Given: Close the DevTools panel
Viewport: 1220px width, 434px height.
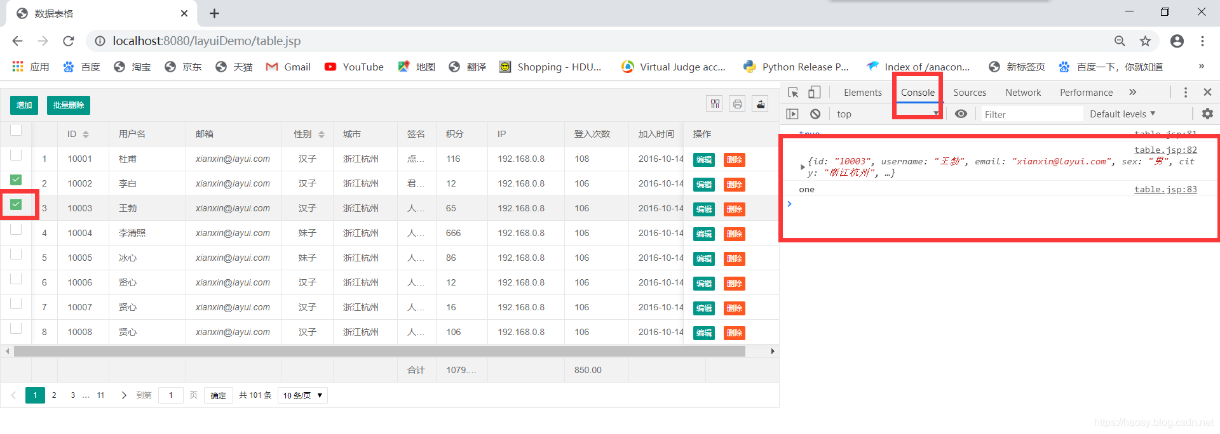Looking at the screenshot, I should 1207,93.
